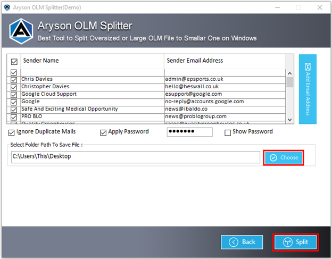The height and width of the screenshot is (259, 332).
Task: Click the list scrollbar up arrow
Action: tap(290, 73)
